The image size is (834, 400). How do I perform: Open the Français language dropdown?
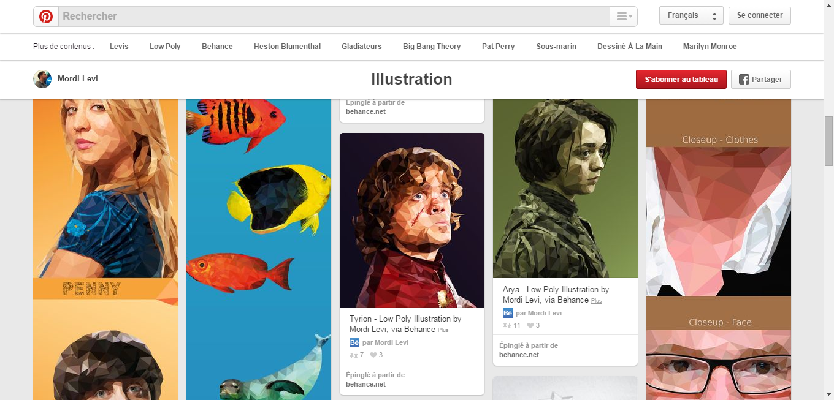691,15
